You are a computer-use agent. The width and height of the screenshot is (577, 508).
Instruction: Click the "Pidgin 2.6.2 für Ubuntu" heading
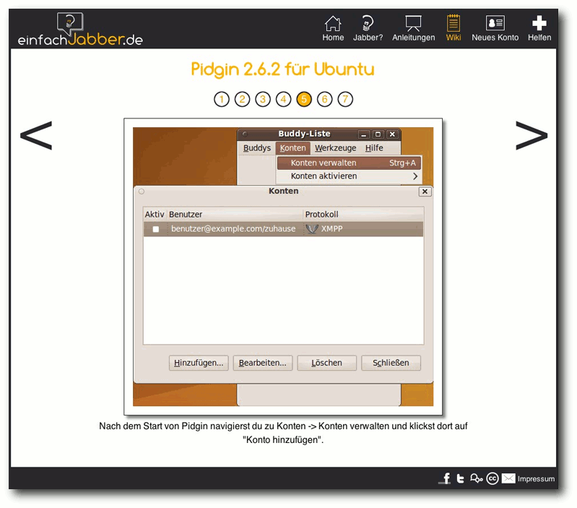tap(282, 69)
